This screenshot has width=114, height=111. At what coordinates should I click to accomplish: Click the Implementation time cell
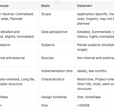pos(57,71)
